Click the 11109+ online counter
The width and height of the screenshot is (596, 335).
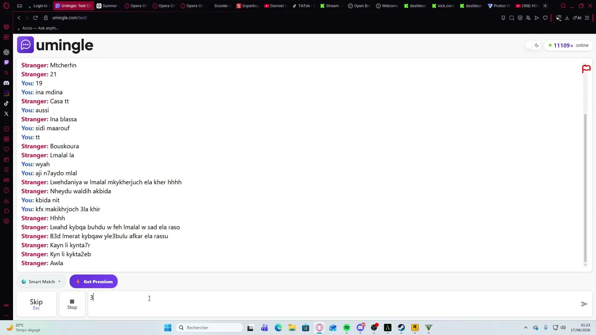pyautogui.click(x=569, y=45)
